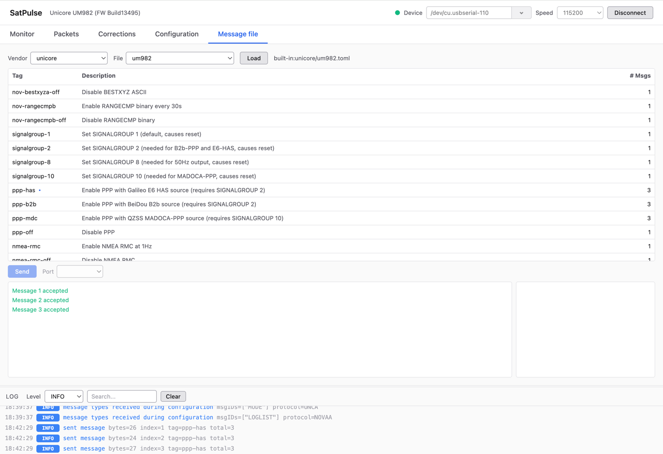Select the nmea-rmc row
This screenshot has width=663, height=454.
331,246
